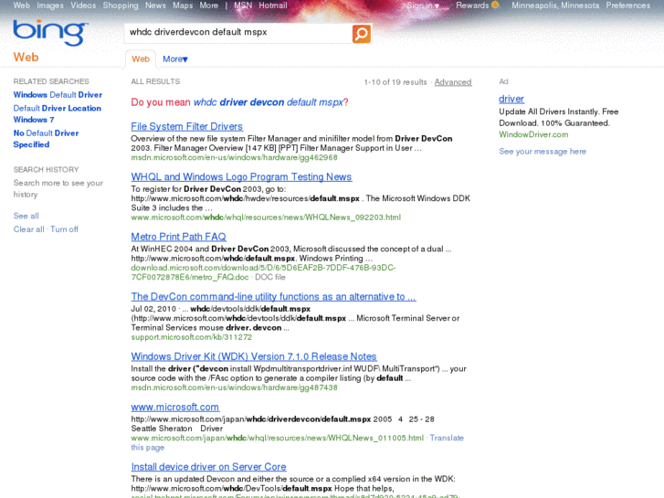Click suggested query whdc driver devcon
Image resolution: width=664 pixels, height=498 pixels.
268,102
